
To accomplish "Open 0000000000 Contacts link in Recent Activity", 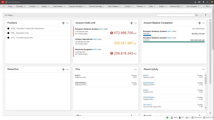I will (x=148, y=97).
